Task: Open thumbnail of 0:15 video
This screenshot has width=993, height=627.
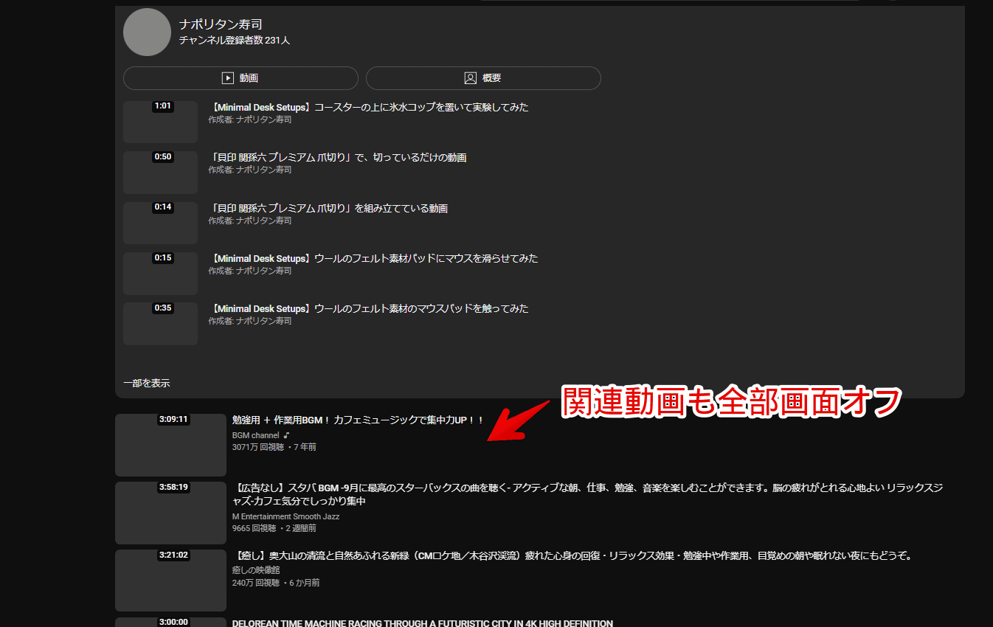Action: click(160, 273)
